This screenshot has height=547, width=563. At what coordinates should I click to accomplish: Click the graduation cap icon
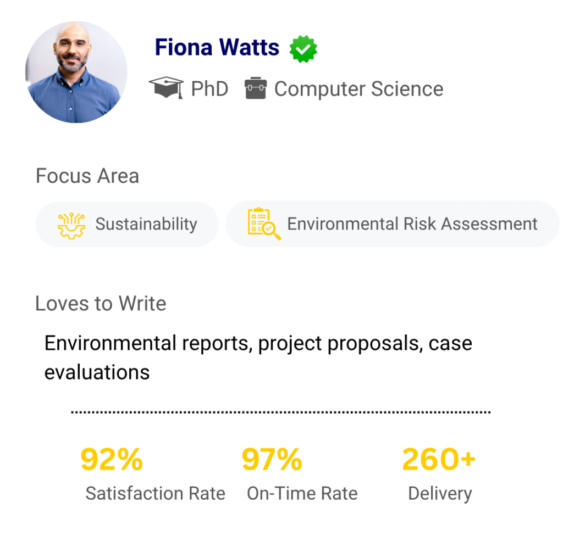click(166, 88)
